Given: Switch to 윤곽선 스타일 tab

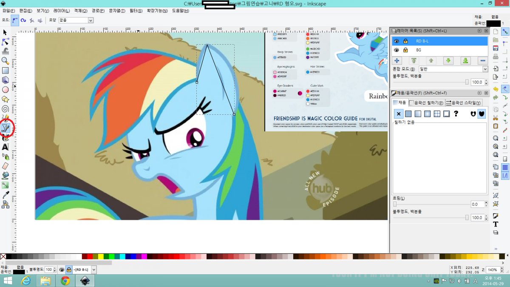Looking at the screenshot, I should tap(463, 103).
